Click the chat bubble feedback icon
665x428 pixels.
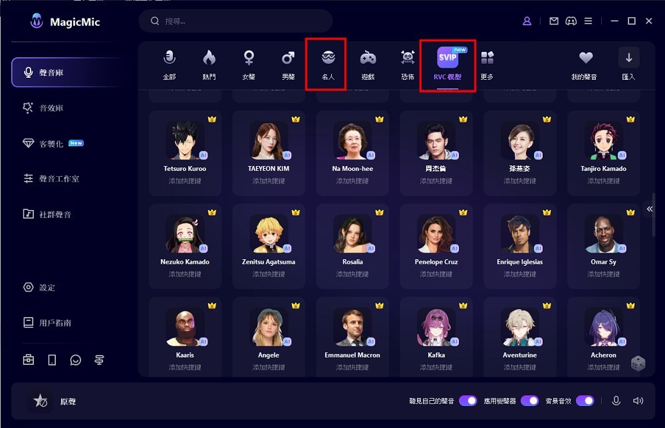(76, 360)
